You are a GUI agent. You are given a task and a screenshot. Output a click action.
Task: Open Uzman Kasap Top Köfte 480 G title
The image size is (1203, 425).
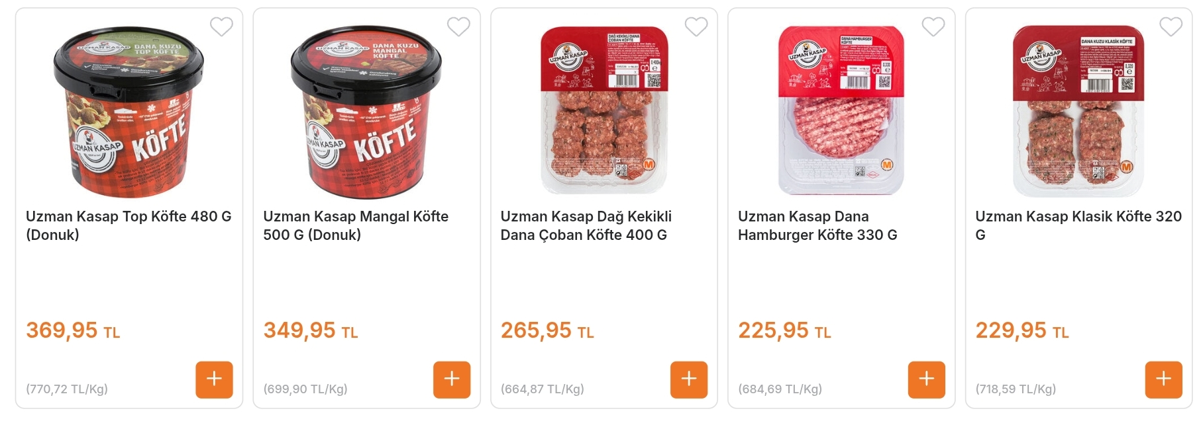click(x=129, y=225)
